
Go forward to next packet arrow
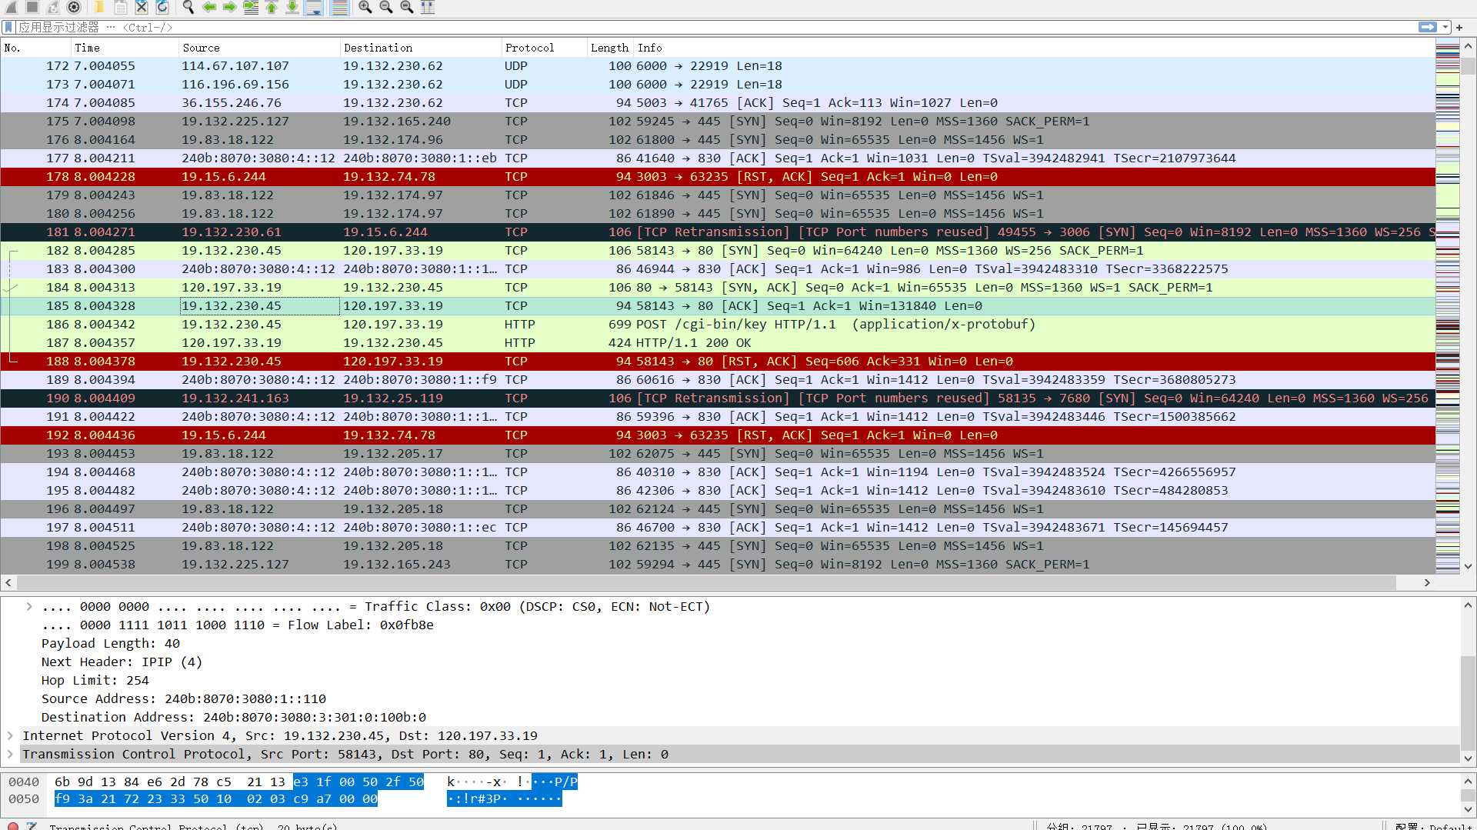230,8
